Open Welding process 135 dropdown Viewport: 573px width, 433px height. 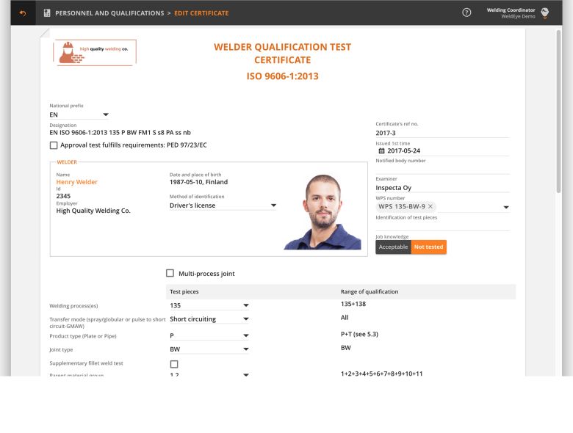pyautogui.click(x=209, y=305)
